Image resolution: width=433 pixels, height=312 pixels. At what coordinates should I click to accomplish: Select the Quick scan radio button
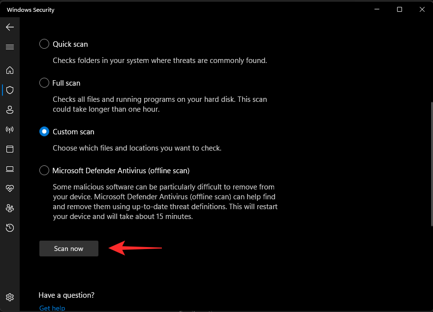[x=44, y=44]
